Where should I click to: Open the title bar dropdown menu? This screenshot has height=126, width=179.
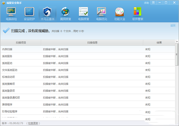pyautogui.click(x=154, y=3)
